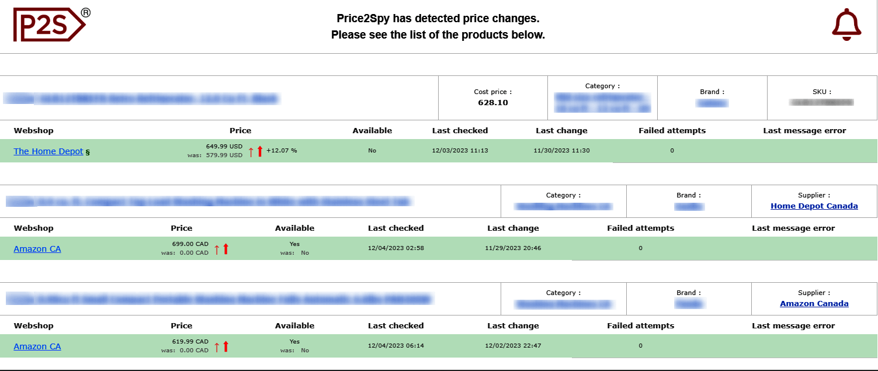The image size is (878, 371).
Task: Open the Amazon Canada supplier link
Action: 814,303
